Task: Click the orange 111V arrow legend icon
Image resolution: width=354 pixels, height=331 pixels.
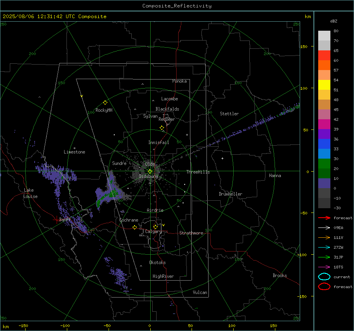Action: coord(324,237)
